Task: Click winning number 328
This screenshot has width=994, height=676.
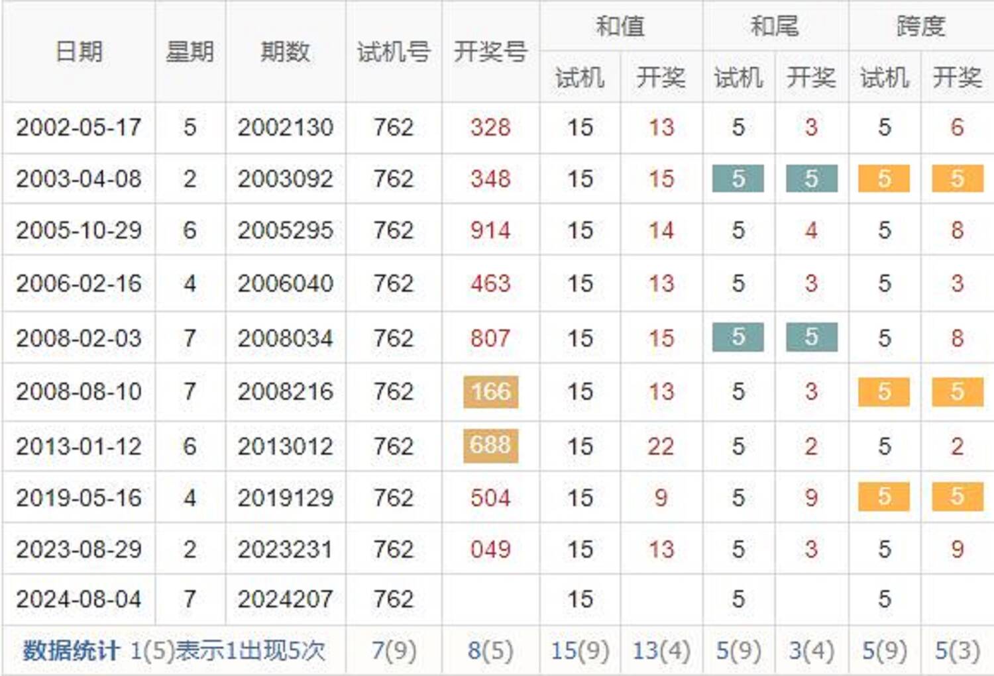Action: tap(490, 127)
